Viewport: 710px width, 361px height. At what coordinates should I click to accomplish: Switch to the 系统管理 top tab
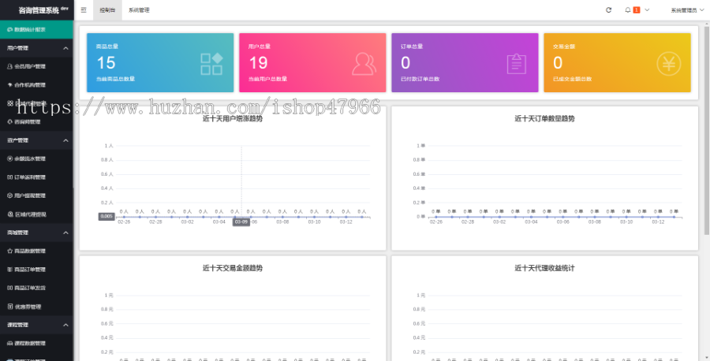139,10
